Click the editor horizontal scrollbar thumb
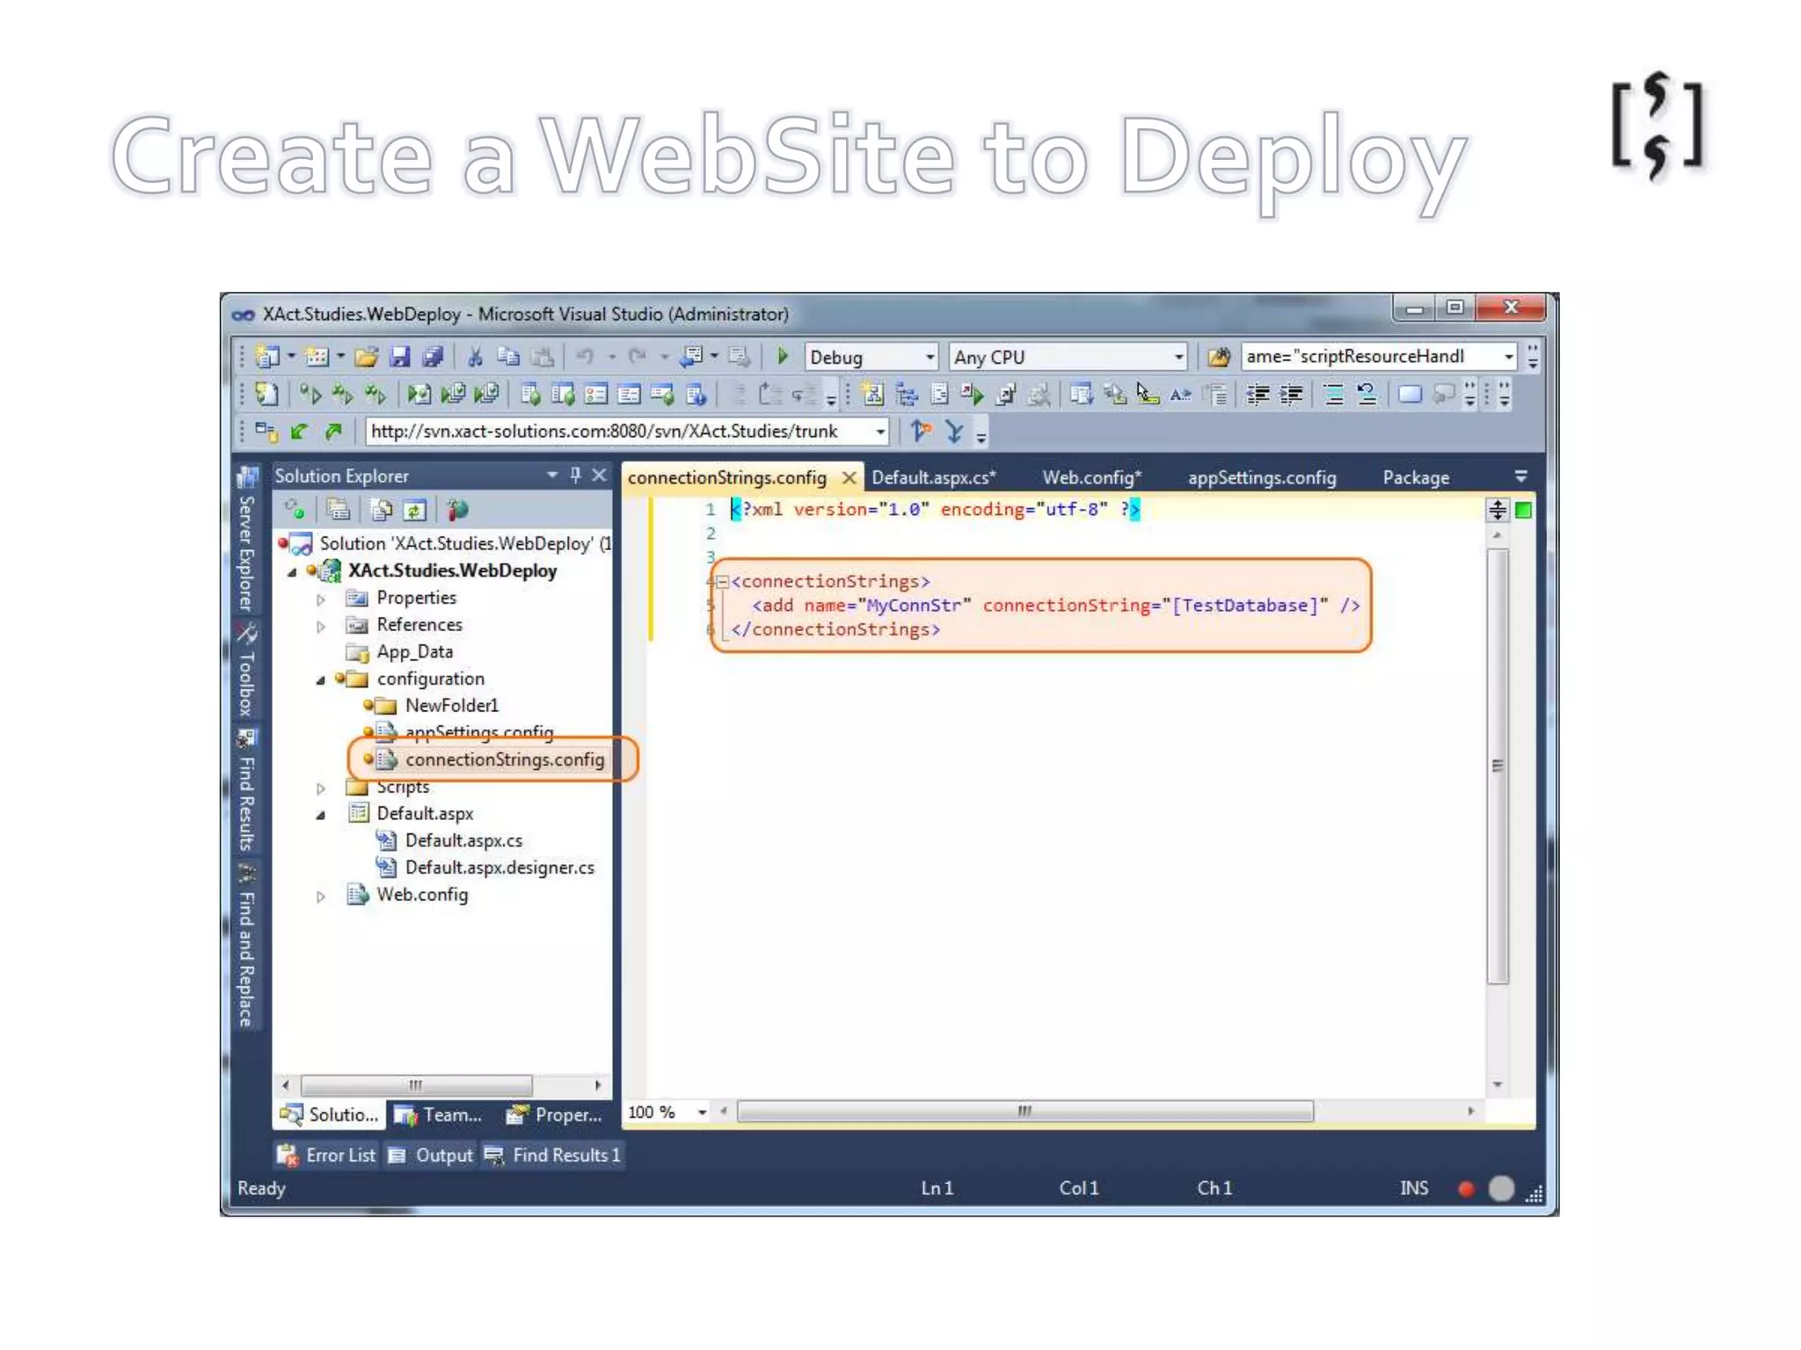Image resolution: width=1801 pixels, height=1350 pixels. click(1025, 1111)
